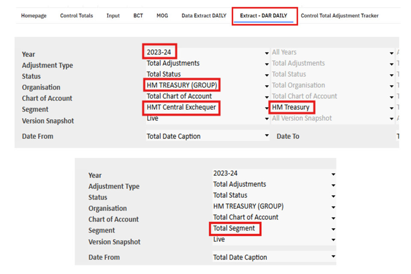Expand the HM TREASURY (GROUP) Organisation dropdown in top panel
Screen dimensions: 411x274
coord(267,86)
